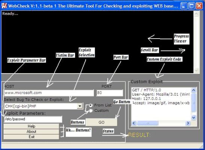Click 'GET / HTTP/1.0' line in custom exploit
This screenshot has width=205, height=150.
(146, 90)
